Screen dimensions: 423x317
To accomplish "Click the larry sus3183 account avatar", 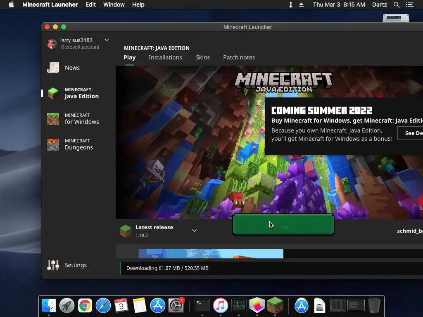I will (52, 43).
